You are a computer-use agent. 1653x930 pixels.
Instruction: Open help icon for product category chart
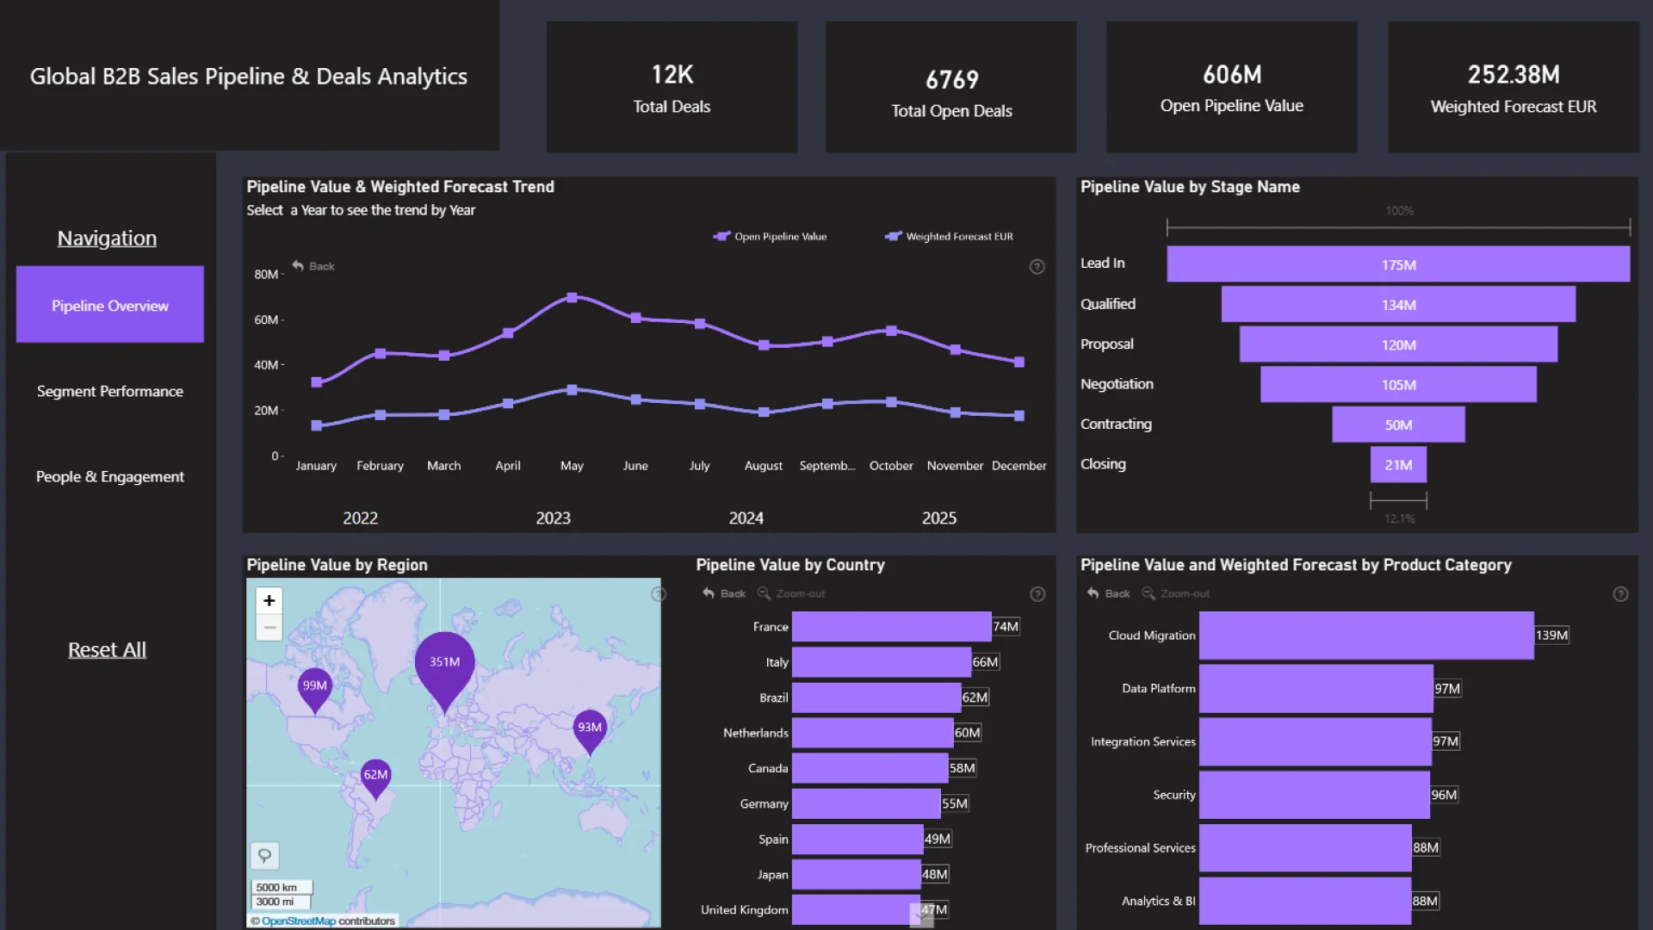point(1620,594)
